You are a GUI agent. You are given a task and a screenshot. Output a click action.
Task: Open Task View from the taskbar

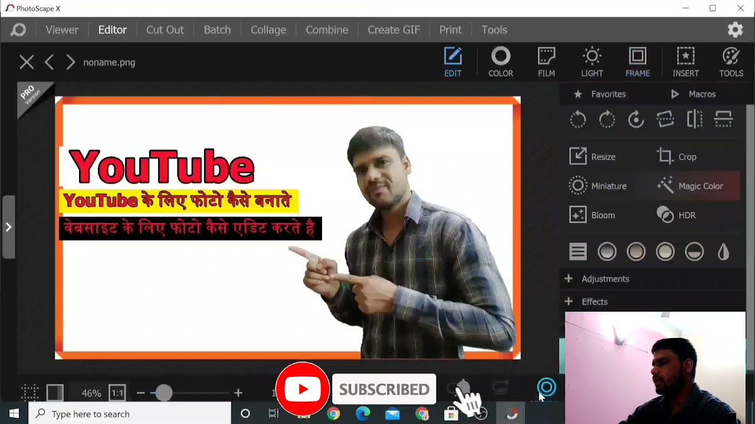(274, 414)
